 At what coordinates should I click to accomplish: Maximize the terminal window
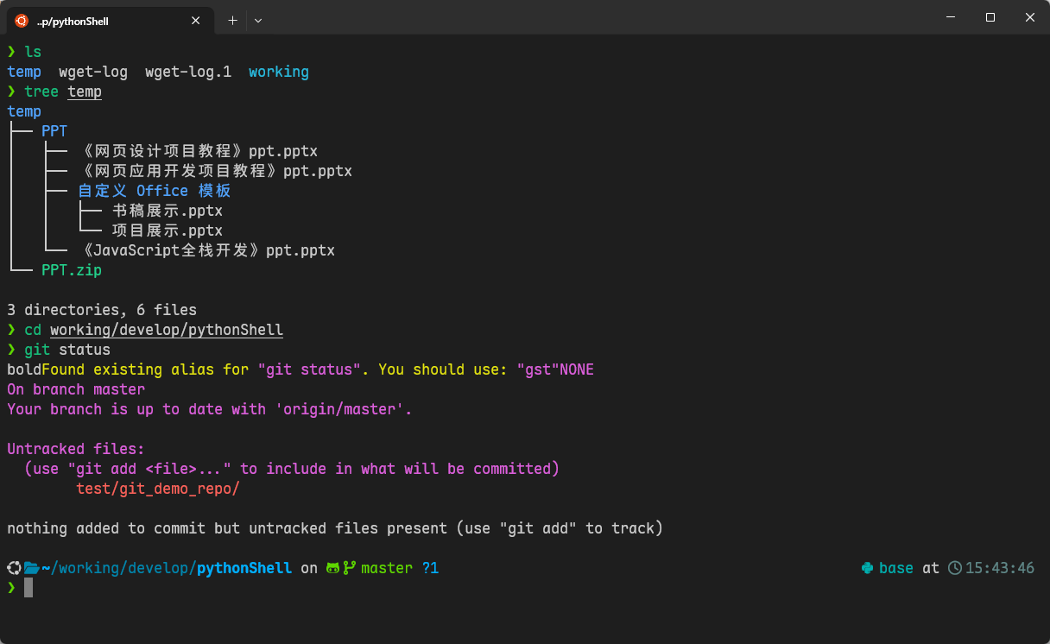[990, 17]
